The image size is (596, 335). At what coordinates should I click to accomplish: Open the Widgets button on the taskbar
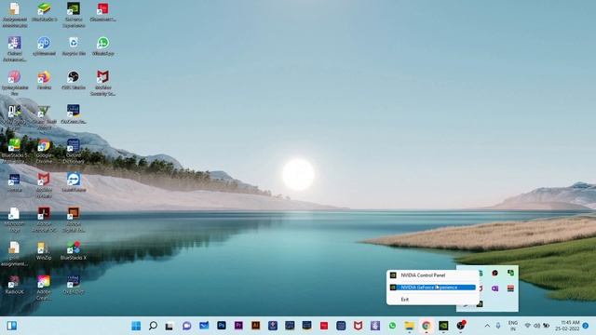click(x=12, y=326)
